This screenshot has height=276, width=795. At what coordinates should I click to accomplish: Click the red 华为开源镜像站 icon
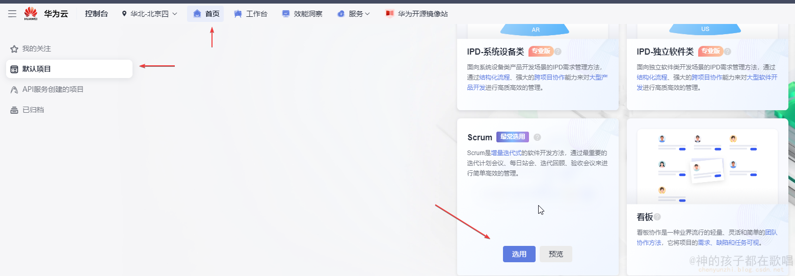click(390, 14)
